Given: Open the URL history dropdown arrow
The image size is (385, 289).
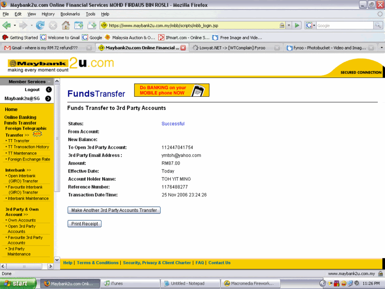Looking at the screenshot, I should 289,25.
